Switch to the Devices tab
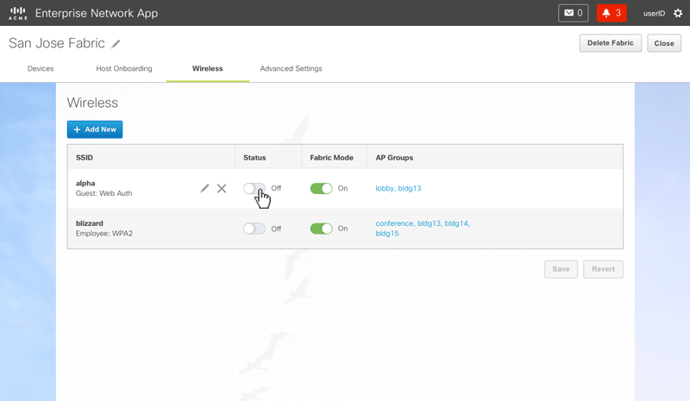This screenshot has height=401, width=690. [41, 69]
